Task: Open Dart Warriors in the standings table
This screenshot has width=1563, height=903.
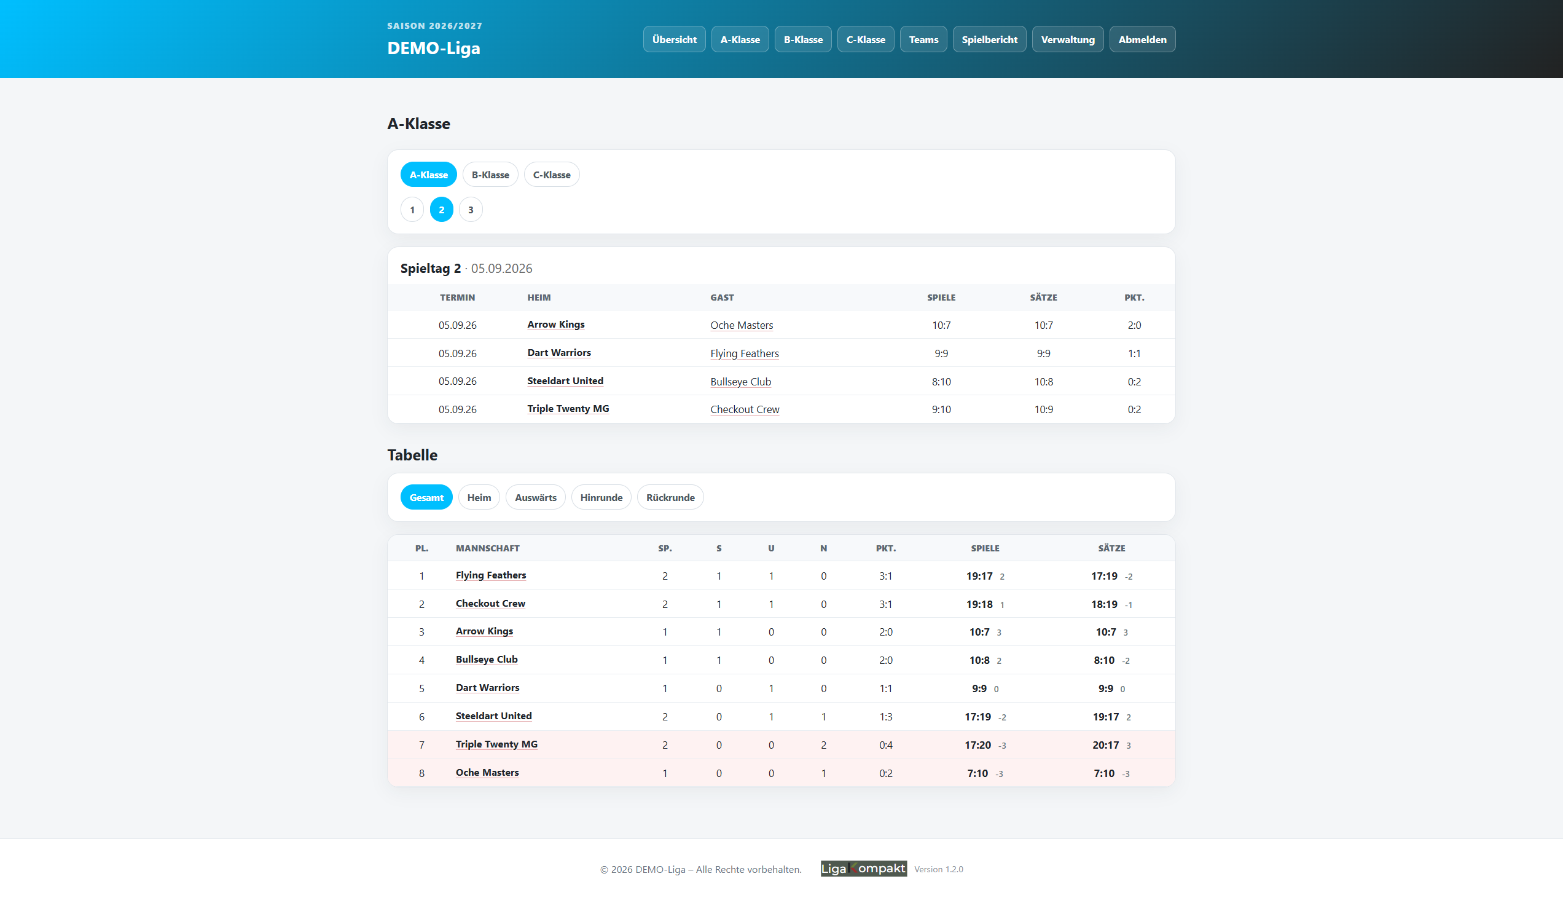Action: point(487,688)
